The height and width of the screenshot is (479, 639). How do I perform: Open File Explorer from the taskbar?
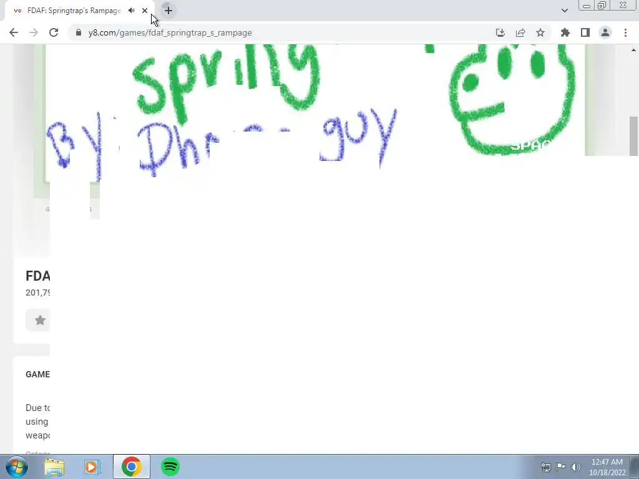pyautogui.click(x=54, y=467)
